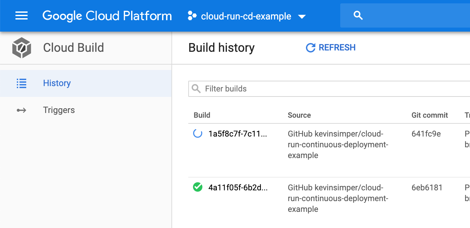Click Git commit 6eb6181
Viewport: 470px width, 228px height.
pyautogui.click(x=427, y=187)
